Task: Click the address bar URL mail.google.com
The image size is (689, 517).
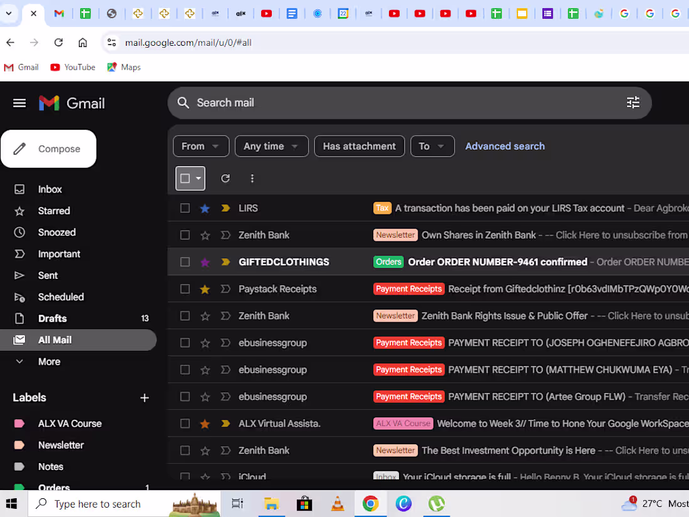Action: pyautogui.click(x=188, y=43)
